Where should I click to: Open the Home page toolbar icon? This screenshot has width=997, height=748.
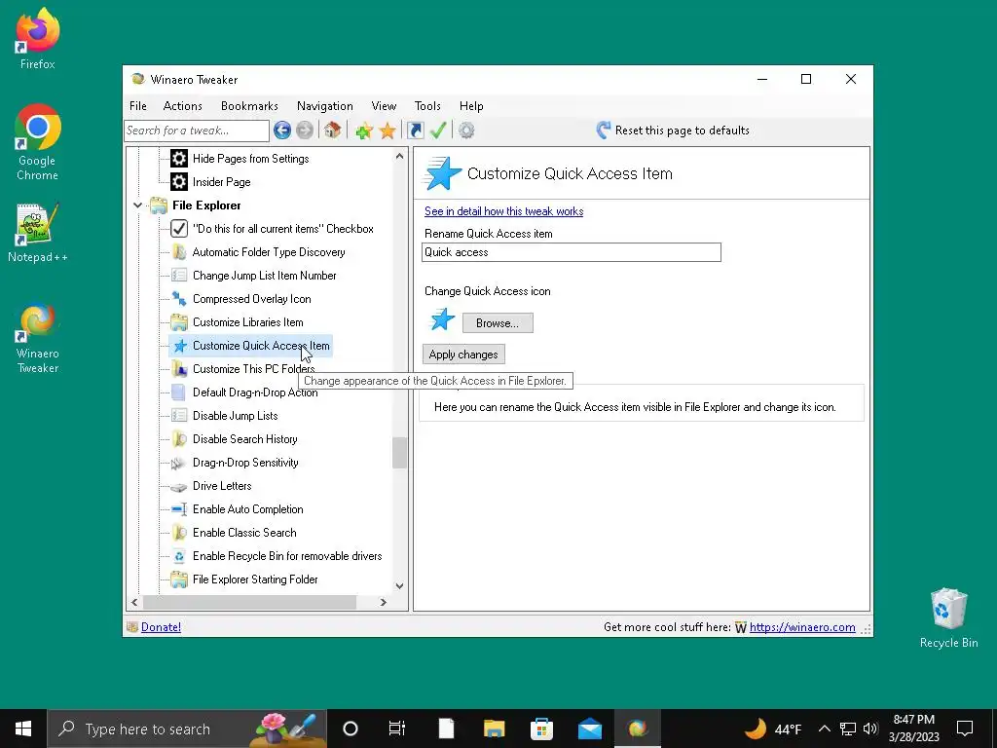pos(332,131)
